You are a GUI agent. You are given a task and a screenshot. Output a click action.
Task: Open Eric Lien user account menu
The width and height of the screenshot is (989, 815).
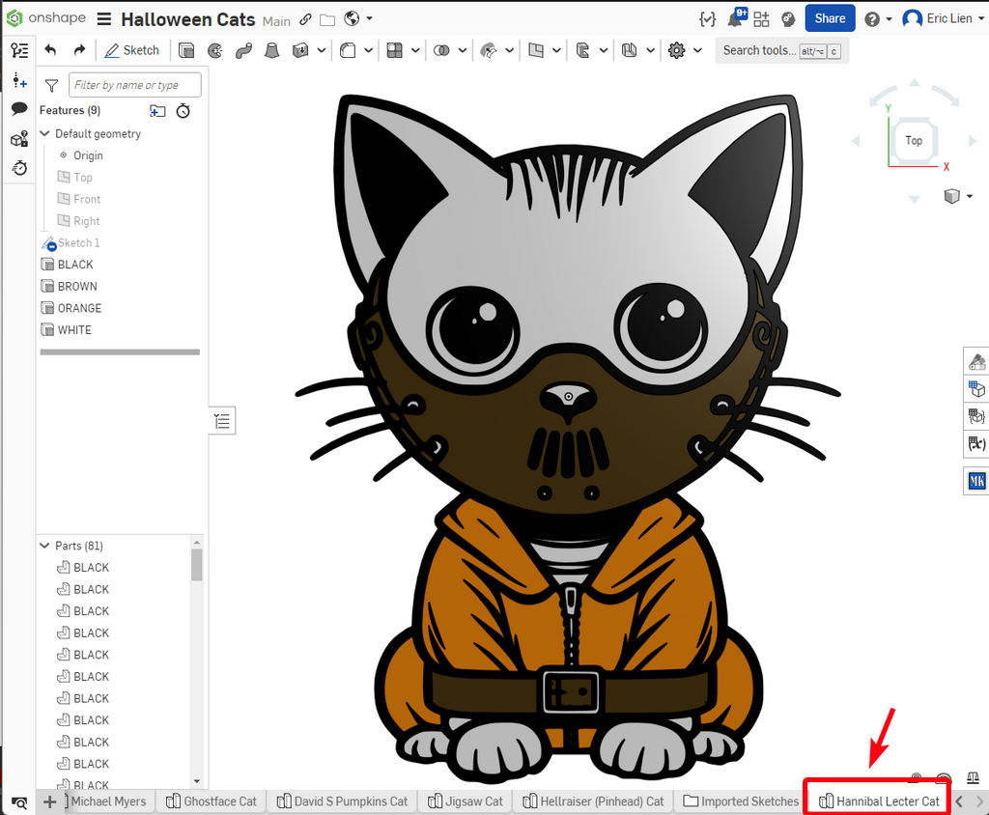[944, 19]
